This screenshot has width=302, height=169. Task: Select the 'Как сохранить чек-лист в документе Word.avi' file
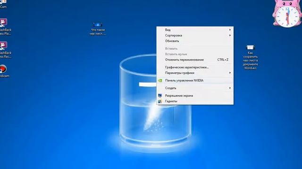point(250,57)
